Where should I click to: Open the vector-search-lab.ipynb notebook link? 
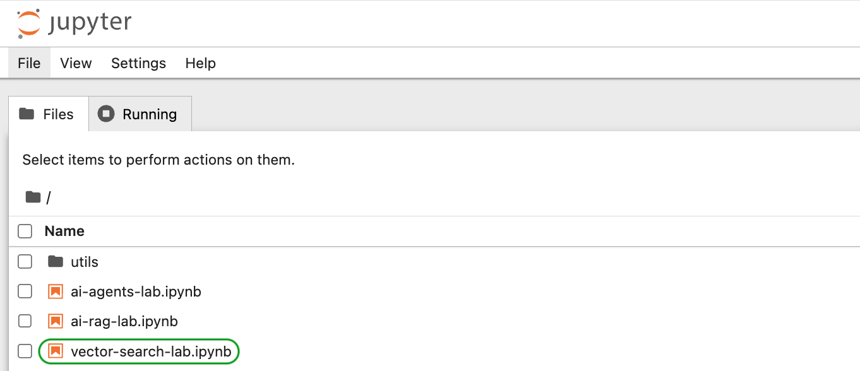coord(151,351)
